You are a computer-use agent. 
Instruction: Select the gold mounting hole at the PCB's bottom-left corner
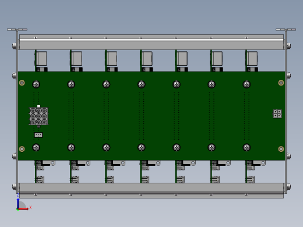click(22, 149)
